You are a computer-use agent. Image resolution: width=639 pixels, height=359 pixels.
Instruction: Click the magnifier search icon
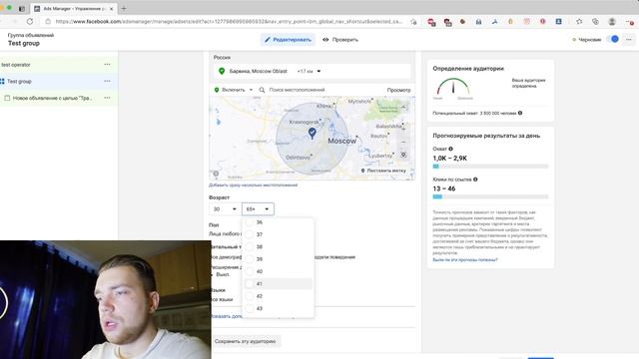pos(262,90)
